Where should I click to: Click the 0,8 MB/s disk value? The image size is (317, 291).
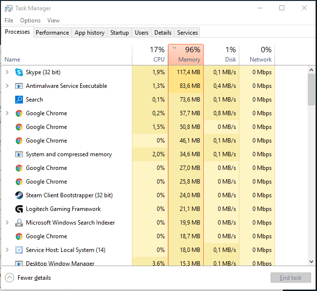225,113
